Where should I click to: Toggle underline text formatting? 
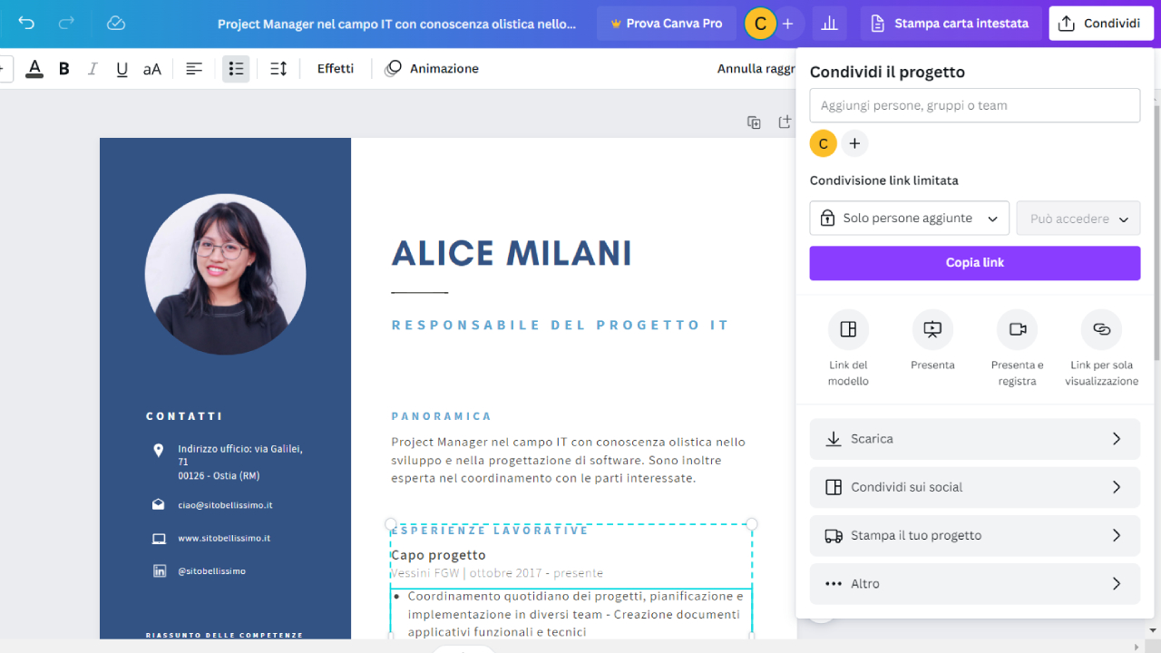click(x=122, y=69)
